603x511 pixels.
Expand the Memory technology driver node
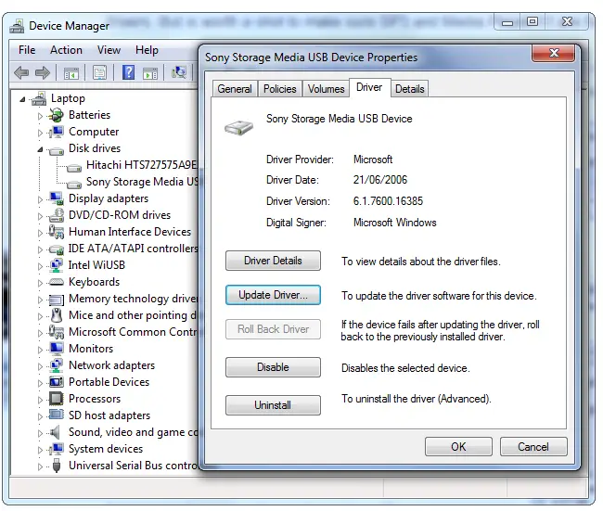pos(40,300)
